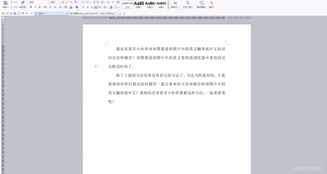The width and height of the screenshot is (327, 174).
Task: Toggle the justified alignment button
Action: 96,7
